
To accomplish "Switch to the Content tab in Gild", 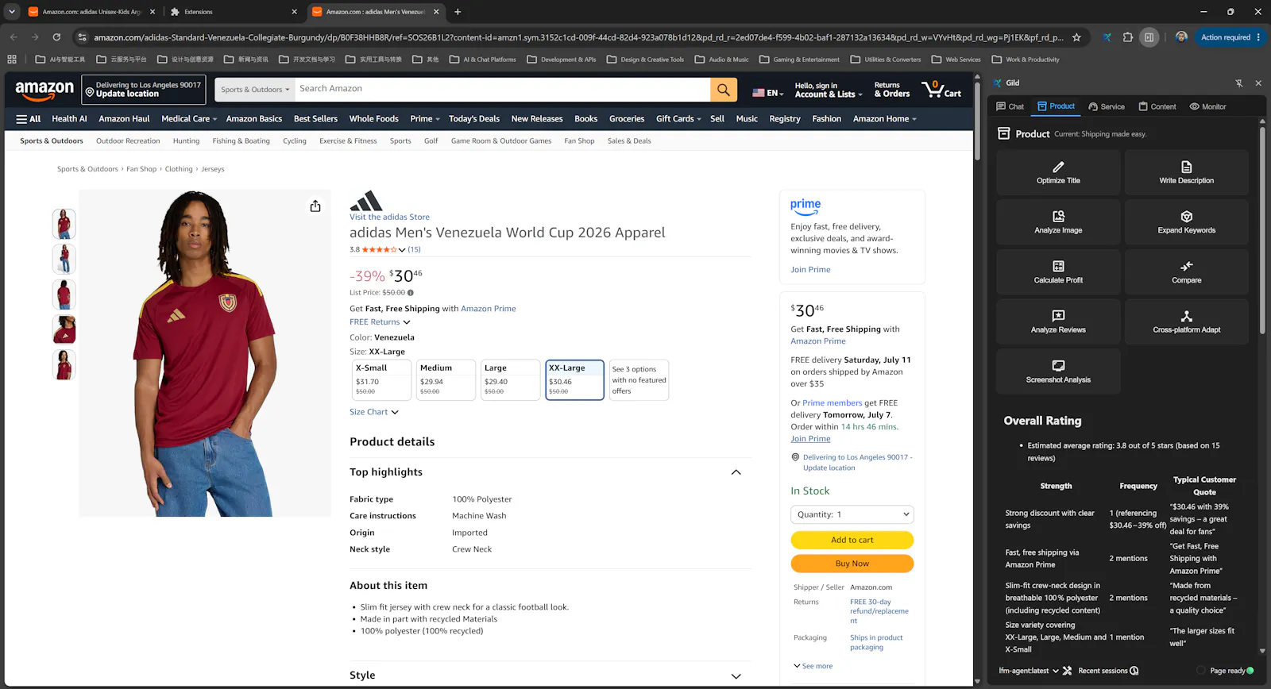I will point(1157,106).
